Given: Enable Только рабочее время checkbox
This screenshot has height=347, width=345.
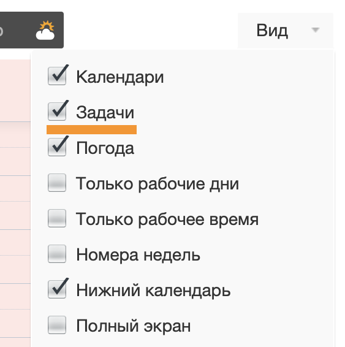Looking at the screenshot, I should coord(57,218).
